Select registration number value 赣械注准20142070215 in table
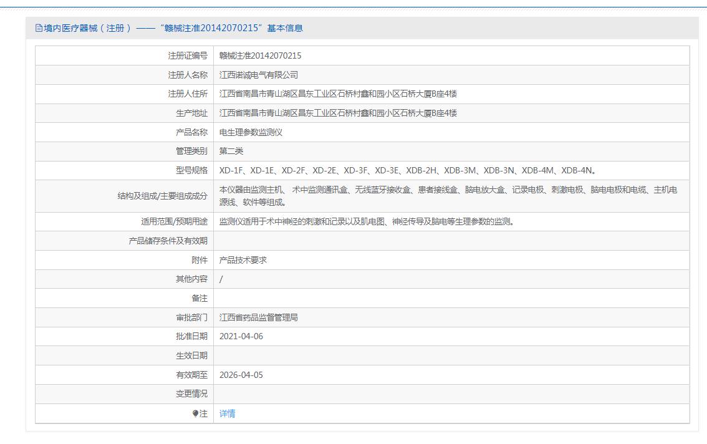The width and height of the screenshot is (707, 444). pyautogui.click(x=260, y=55)
